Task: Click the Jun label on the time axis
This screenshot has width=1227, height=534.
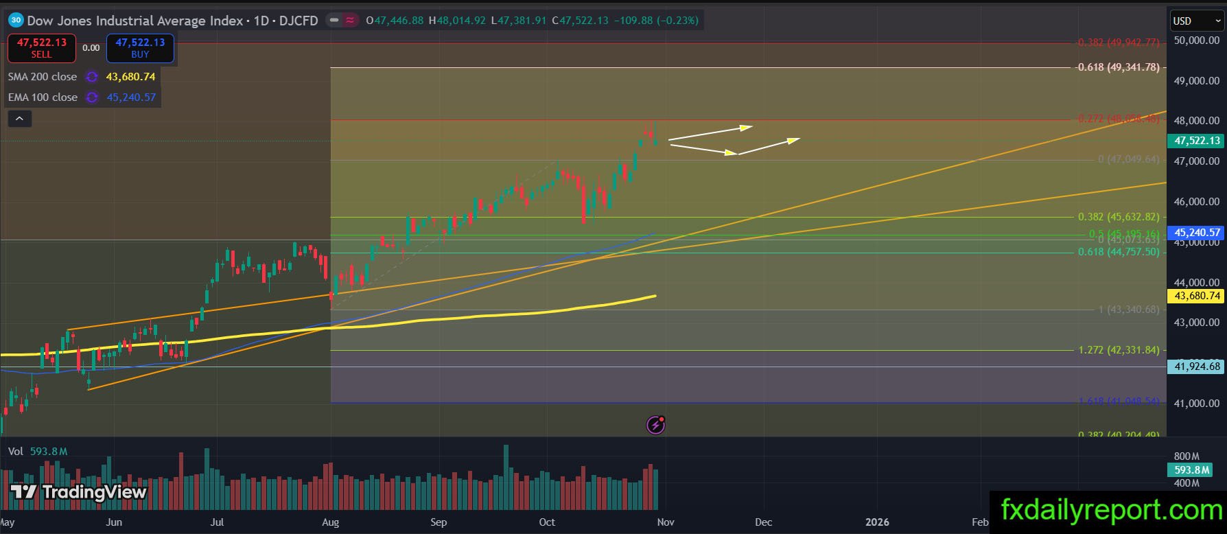Action: (114, 522)
